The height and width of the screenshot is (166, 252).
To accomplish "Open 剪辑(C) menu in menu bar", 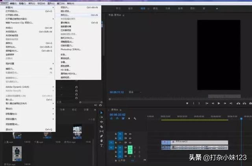I will pos(22,4).
